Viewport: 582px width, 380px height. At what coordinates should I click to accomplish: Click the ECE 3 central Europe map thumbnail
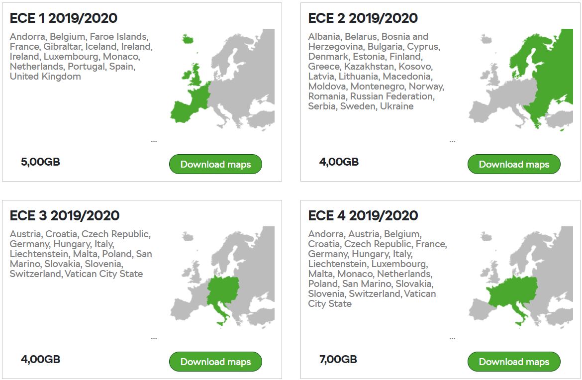pyautogui.click(x=222, y=277)
